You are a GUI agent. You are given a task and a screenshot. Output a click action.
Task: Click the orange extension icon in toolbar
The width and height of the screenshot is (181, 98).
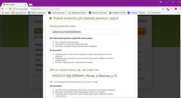pyautogui.click(x=167, y=9)
